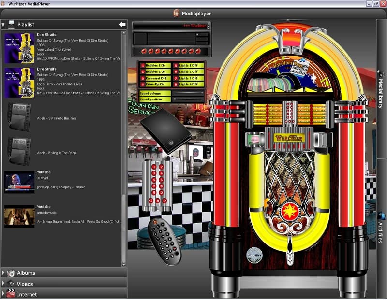This screenshot has width=387, height=300.
Task: Click the black external hard drive icon
Action: point(165,129)
